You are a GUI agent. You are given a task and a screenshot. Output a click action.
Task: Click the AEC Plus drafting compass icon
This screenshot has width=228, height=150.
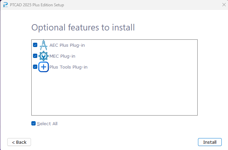44,45
